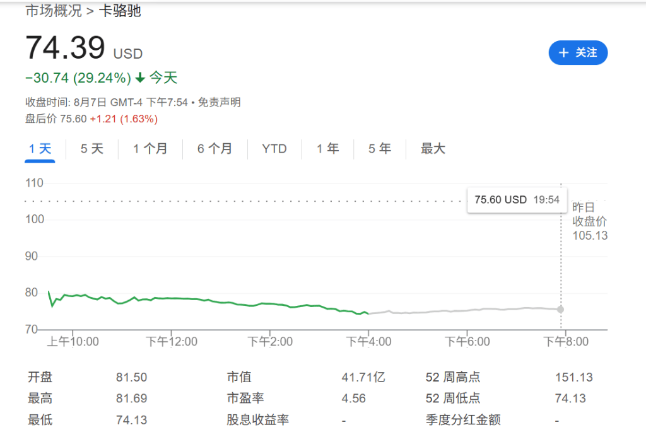Click the plus icon in 关注 button

pyautogui.click(x=563, y=52)
